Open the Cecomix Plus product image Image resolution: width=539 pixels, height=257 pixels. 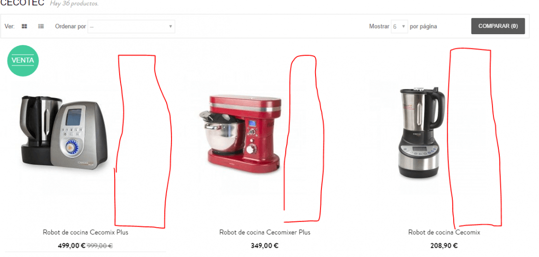click(64, 133)
